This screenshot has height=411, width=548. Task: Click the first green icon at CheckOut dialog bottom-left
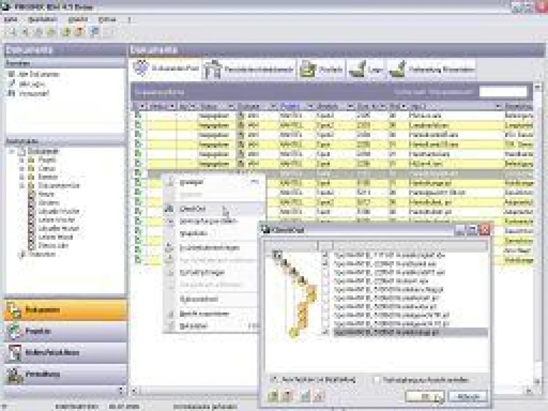click(x=273, y=396)
